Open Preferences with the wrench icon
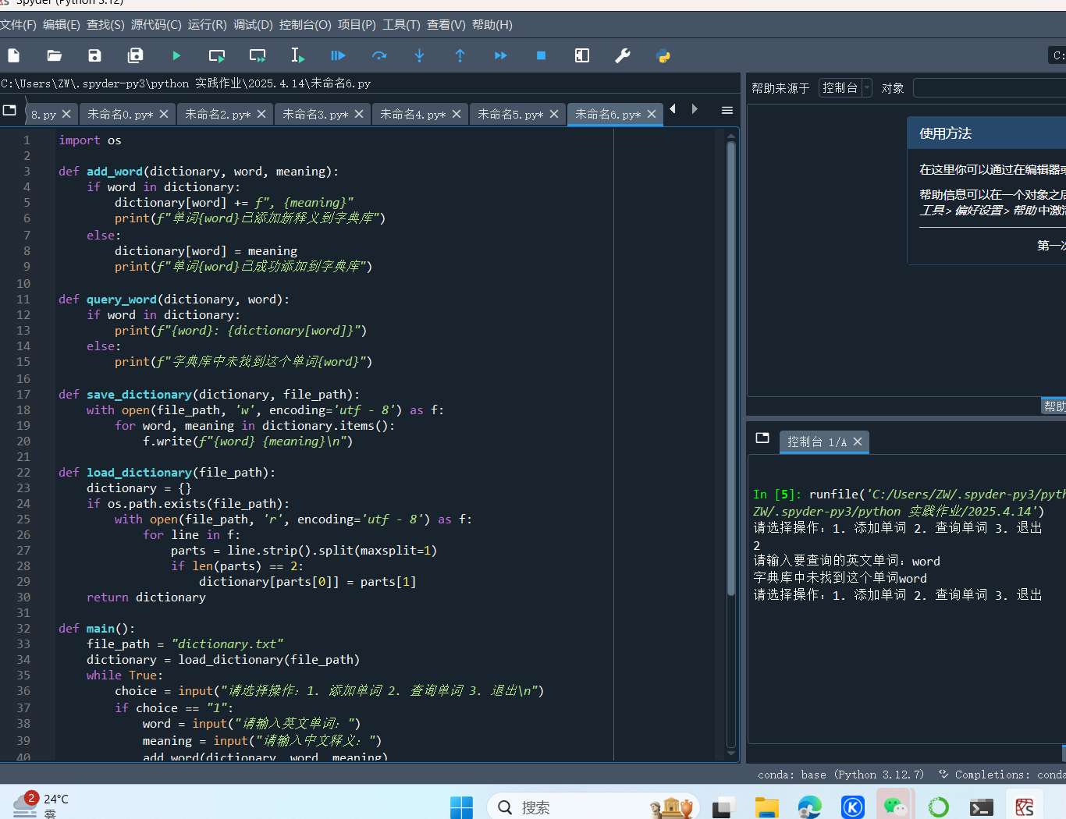 click(623, 55)
